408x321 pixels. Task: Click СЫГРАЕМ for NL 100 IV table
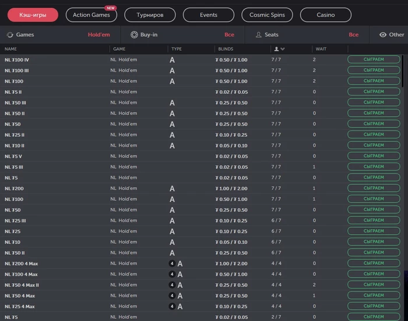pyautogui.click(x=374, y=59)
